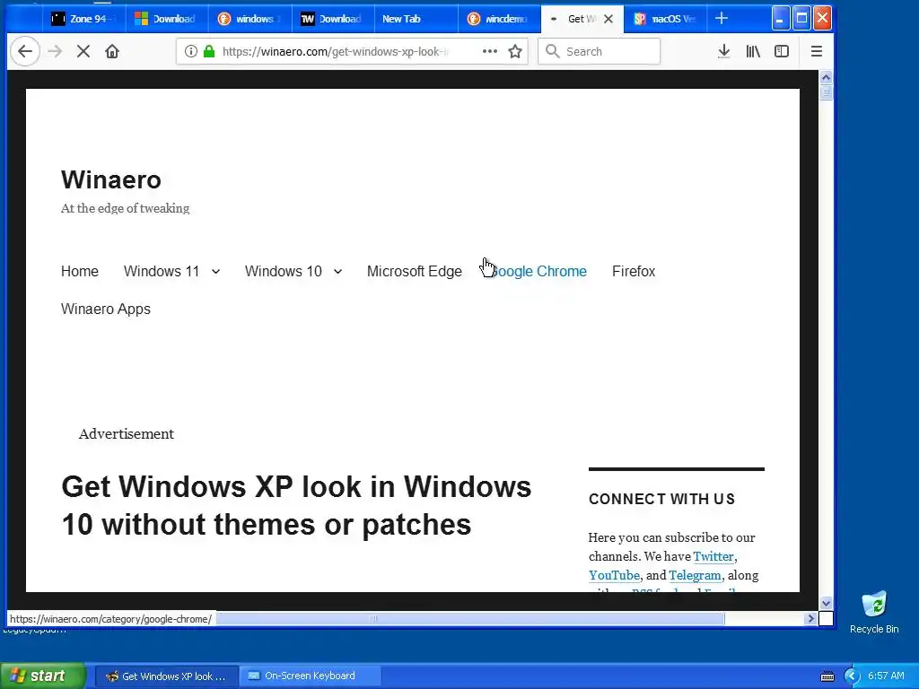The width and height of the screenshot is (919, 689).
Task: Follow the Telegram link in sidebar
Action: 695,575
